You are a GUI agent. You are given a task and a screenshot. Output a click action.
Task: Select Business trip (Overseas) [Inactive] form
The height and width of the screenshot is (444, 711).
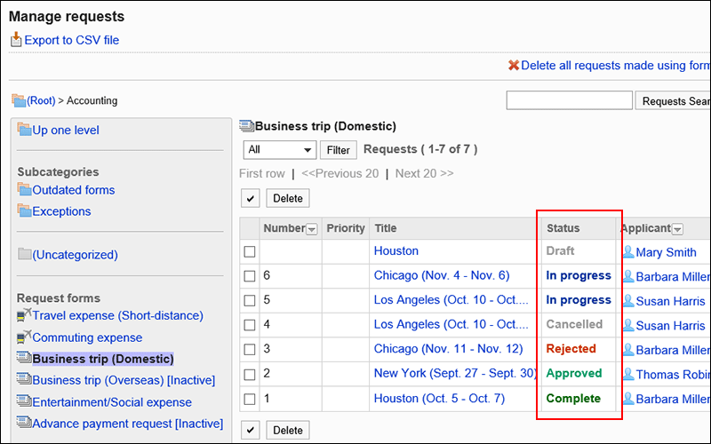click(124, 380)
